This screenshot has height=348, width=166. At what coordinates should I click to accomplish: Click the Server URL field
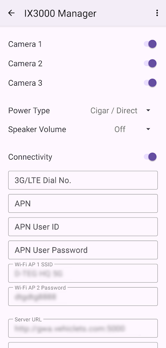tap(83, 328)
